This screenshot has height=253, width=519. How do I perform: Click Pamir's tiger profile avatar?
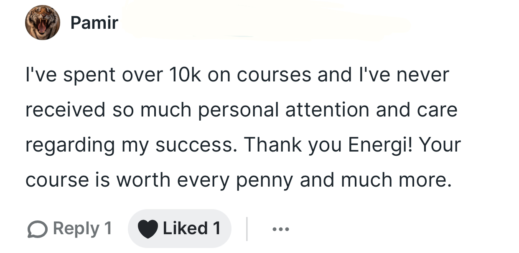pos(42,23)
